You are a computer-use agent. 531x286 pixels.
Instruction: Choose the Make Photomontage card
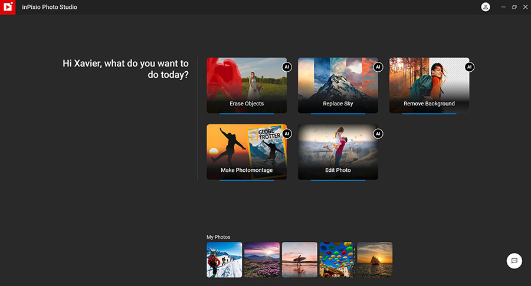pos(247,152)
